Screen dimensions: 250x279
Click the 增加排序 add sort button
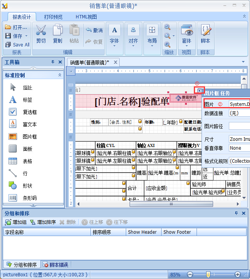point(43,222)
